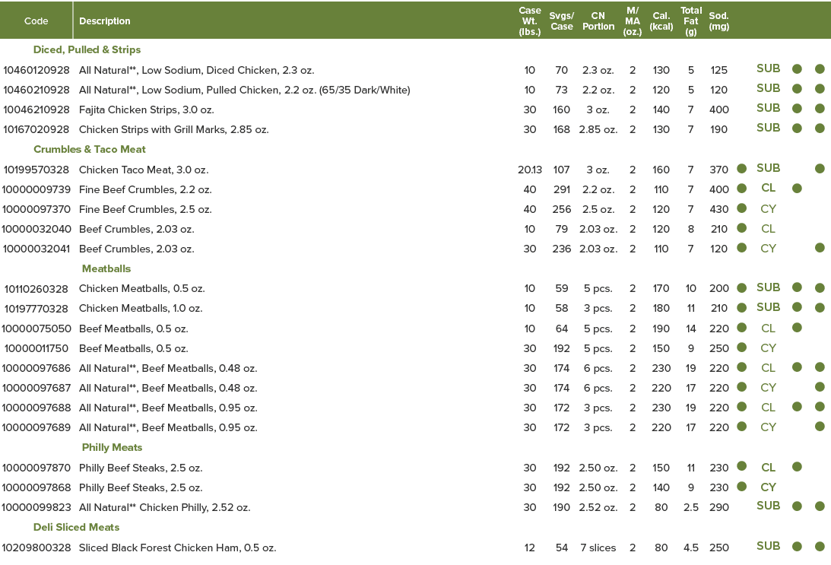Click the rightmost dot in row 10000032041
This screenshot has height=565, width=831.
[x=820, y=248]
